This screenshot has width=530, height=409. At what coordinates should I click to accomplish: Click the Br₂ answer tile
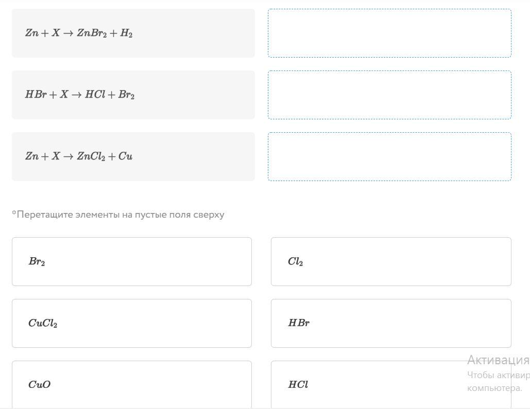click(131, 261)
